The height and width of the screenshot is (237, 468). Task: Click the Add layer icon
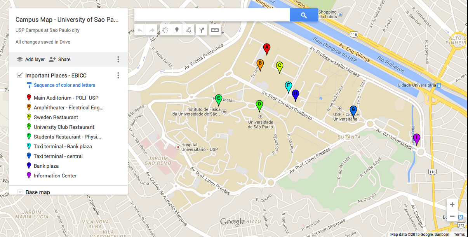click(x=20, y=60)
